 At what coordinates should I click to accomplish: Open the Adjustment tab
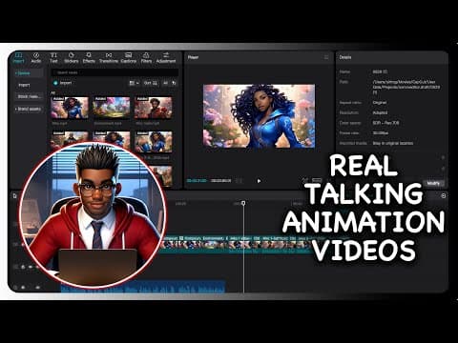pos(166,58)
